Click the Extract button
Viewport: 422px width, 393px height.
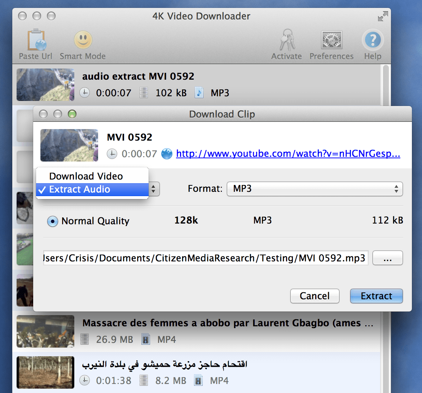pyautogui.click(x=376, y=296)
